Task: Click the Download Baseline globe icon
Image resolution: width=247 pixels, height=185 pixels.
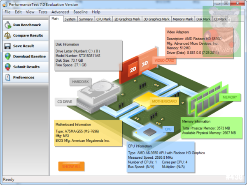Action: 7,56
